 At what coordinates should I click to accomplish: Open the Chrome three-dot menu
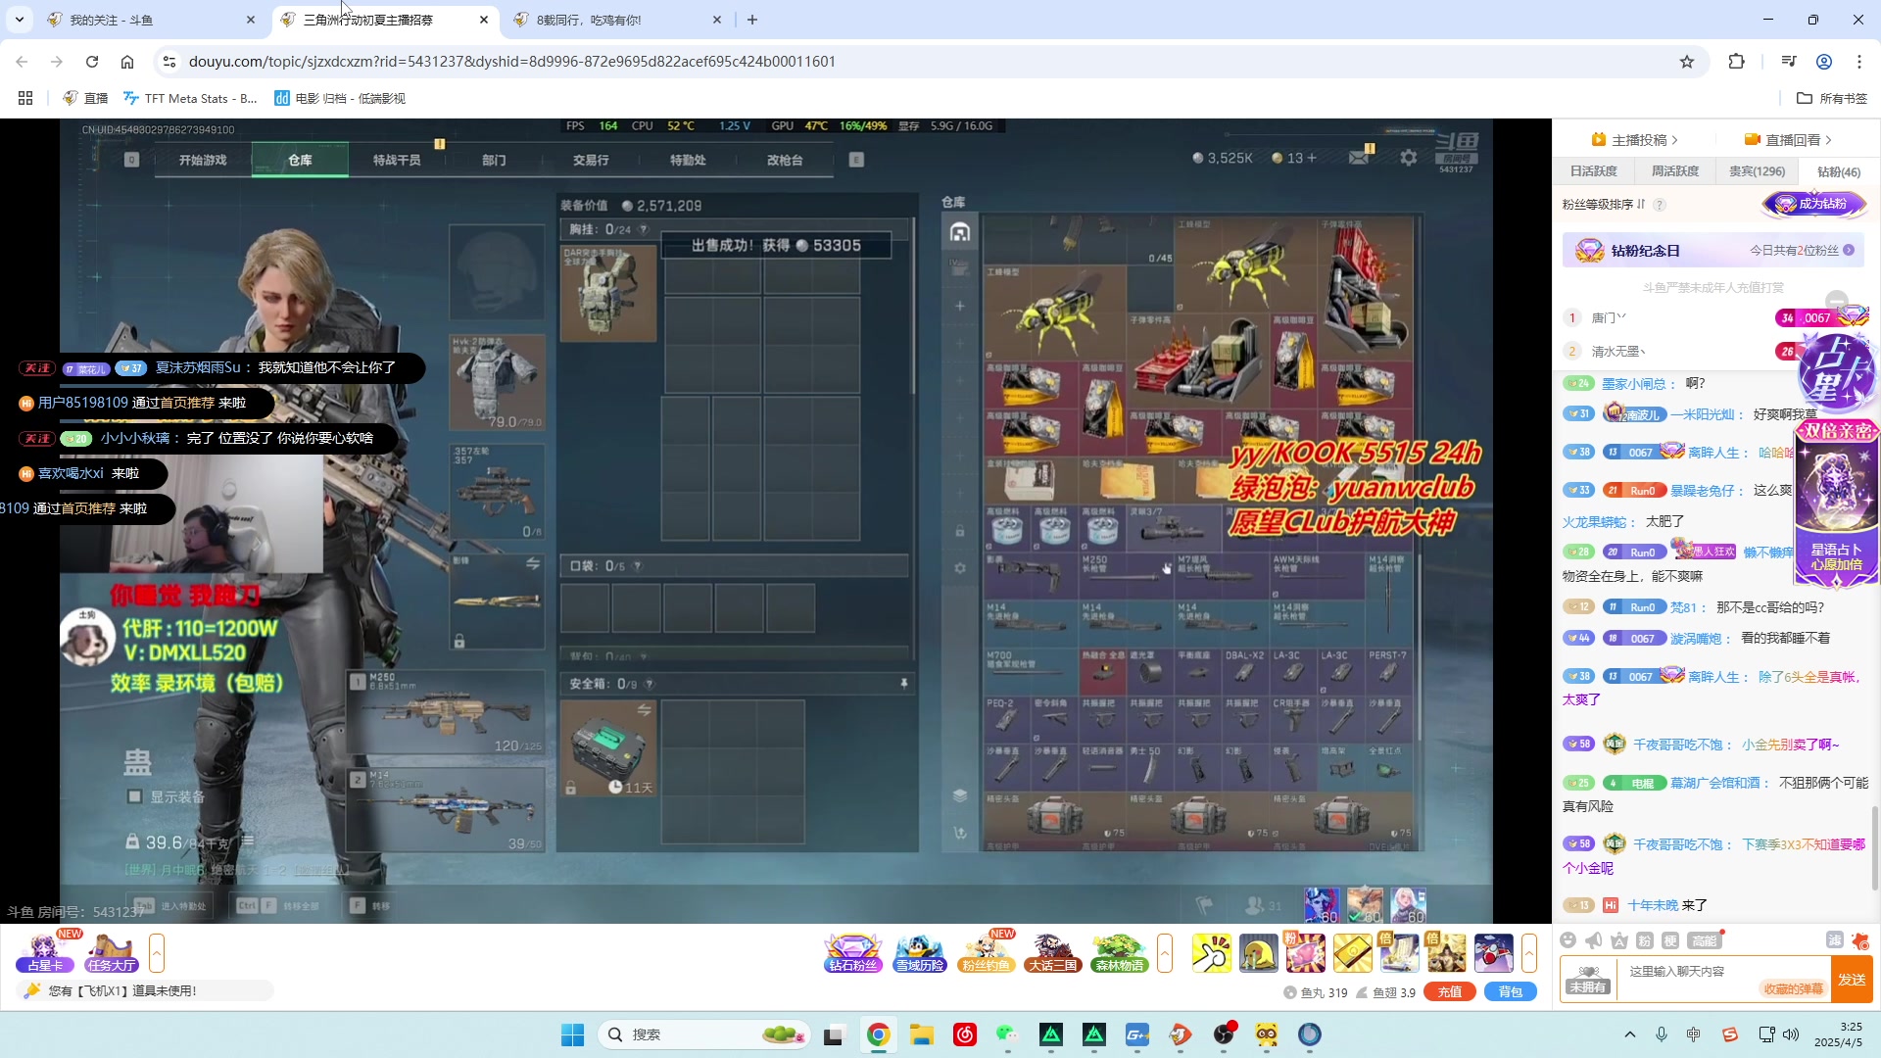1859,62
